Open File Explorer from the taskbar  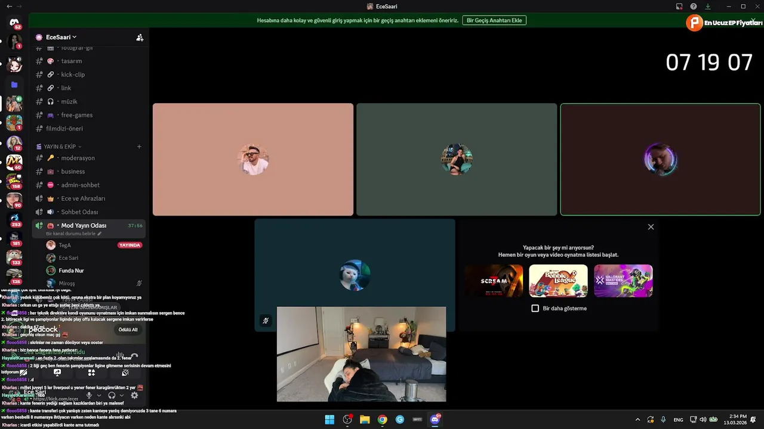pos(365,419)
